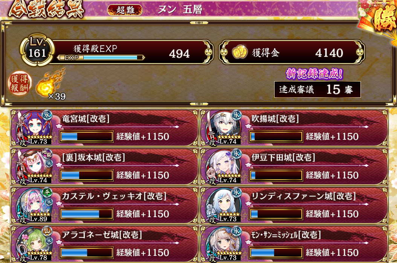Click the player EXP progress bar
The image size is (397, 263).
pos(101,57)
